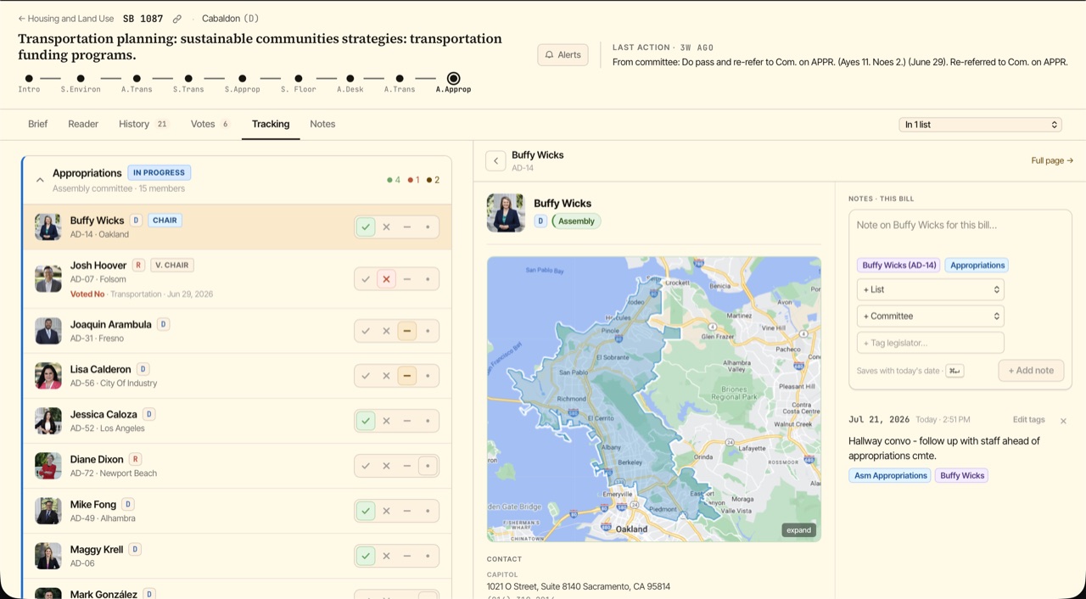Click Buffy Wicks' large profile photo
Screen dimensions: 1086x599
(x=506, y=213)
